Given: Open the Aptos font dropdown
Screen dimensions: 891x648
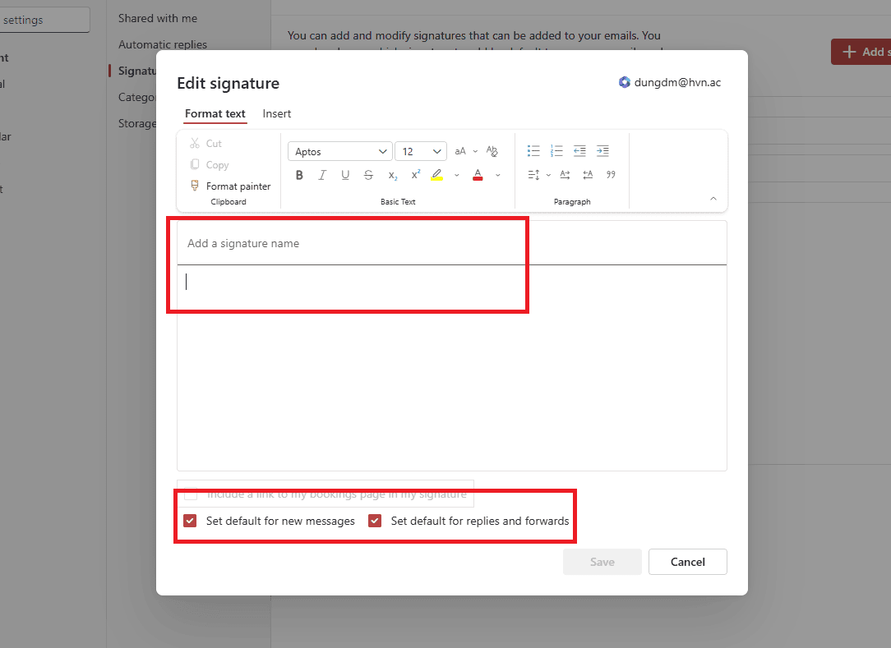Looking at the screenshot, I should click(x=339, y=151).
